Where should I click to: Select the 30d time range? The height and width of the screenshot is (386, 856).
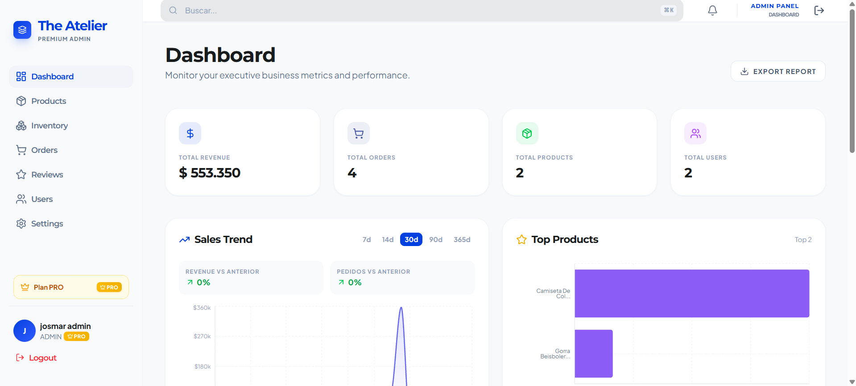(411, 240)
